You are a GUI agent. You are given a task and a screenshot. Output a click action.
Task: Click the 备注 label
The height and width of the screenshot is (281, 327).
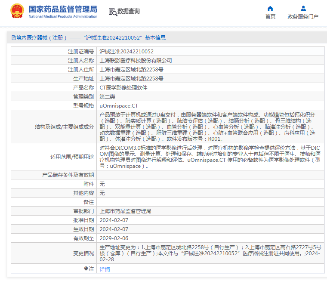(x=89, y=202)
